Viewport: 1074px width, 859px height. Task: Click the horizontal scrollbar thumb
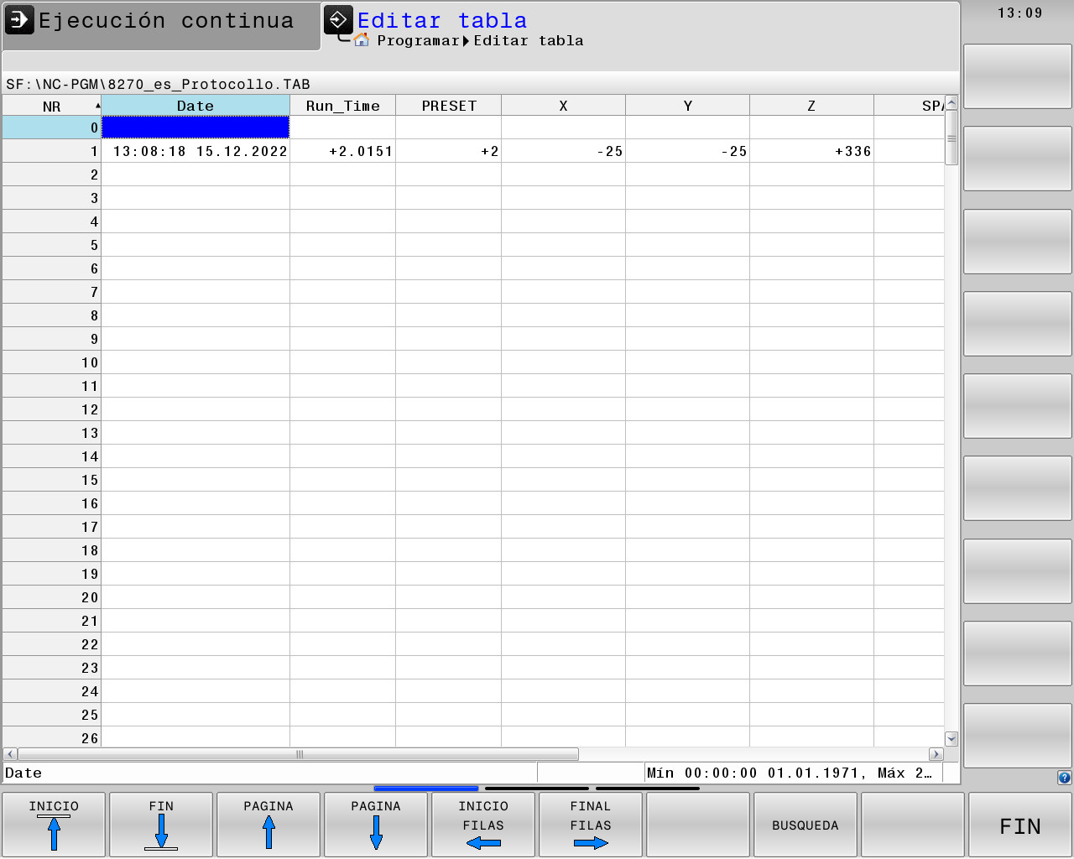point(299,754)
